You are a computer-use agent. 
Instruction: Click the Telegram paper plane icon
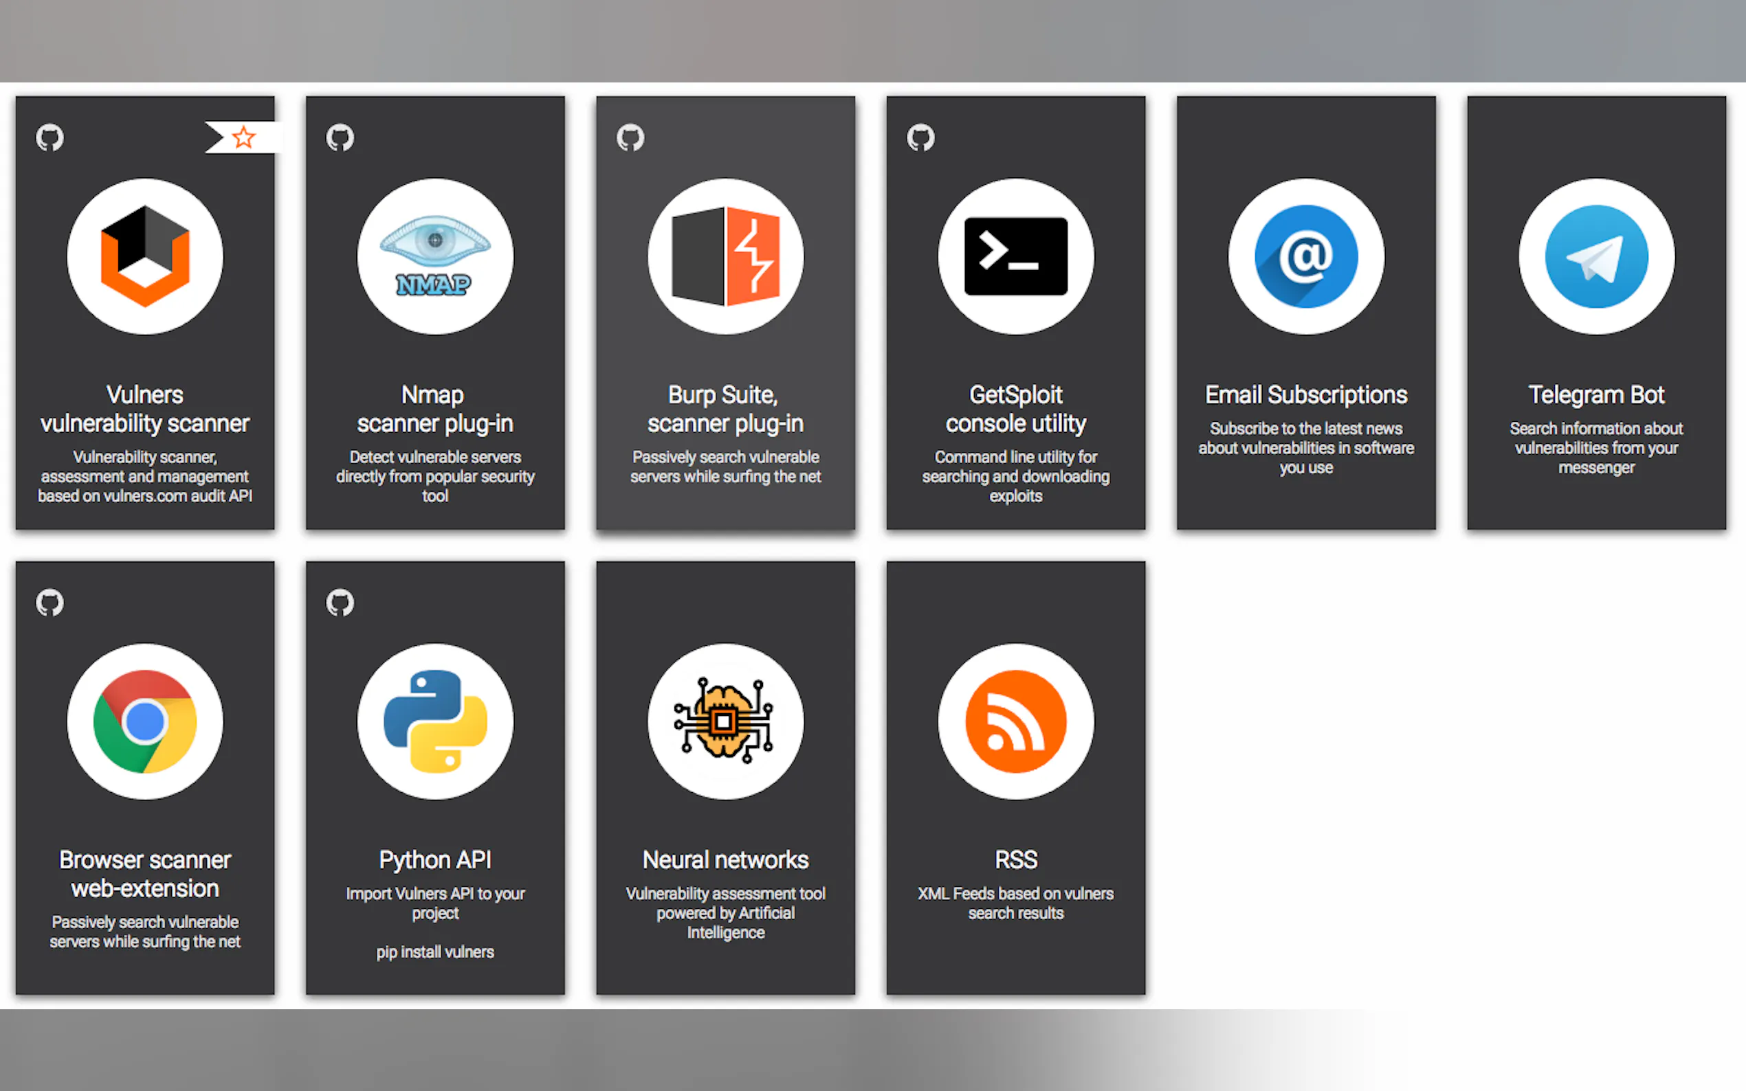coord(1596,257)
